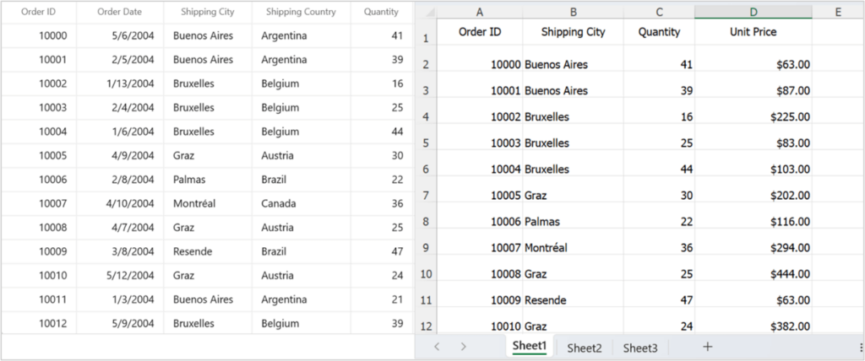Select row 5 header in spreadsheet
This screenshot has height=361, width=865.
pyautogui.click(x=426, y=143)
